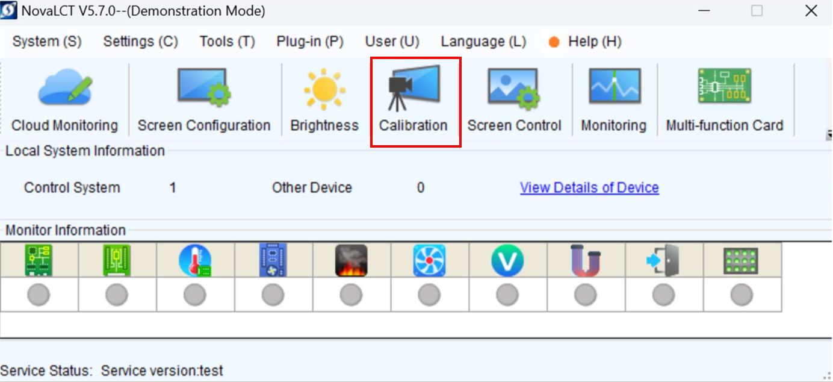The width and height of the screenshot is (833, 382).
Task: Click the smoke monitor icon
Action: click(x=351, y=261)
